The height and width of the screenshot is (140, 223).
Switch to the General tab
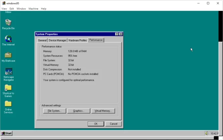point(42,40)
